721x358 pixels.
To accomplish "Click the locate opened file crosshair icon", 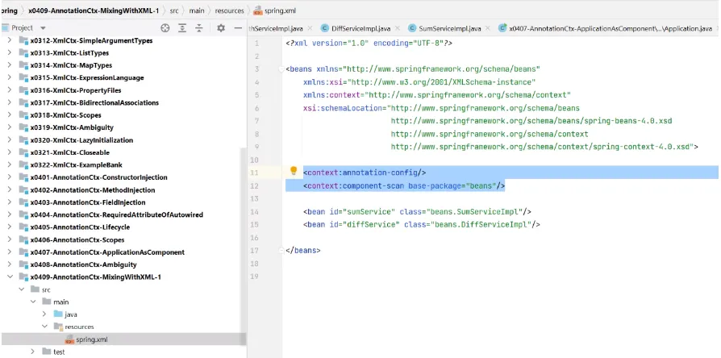I will (165, 28).
